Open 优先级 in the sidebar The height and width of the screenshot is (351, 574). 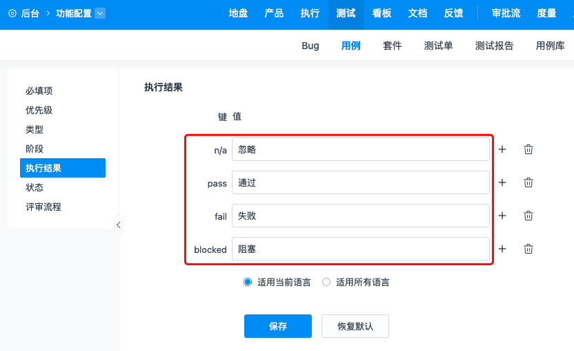pos(39,110)
